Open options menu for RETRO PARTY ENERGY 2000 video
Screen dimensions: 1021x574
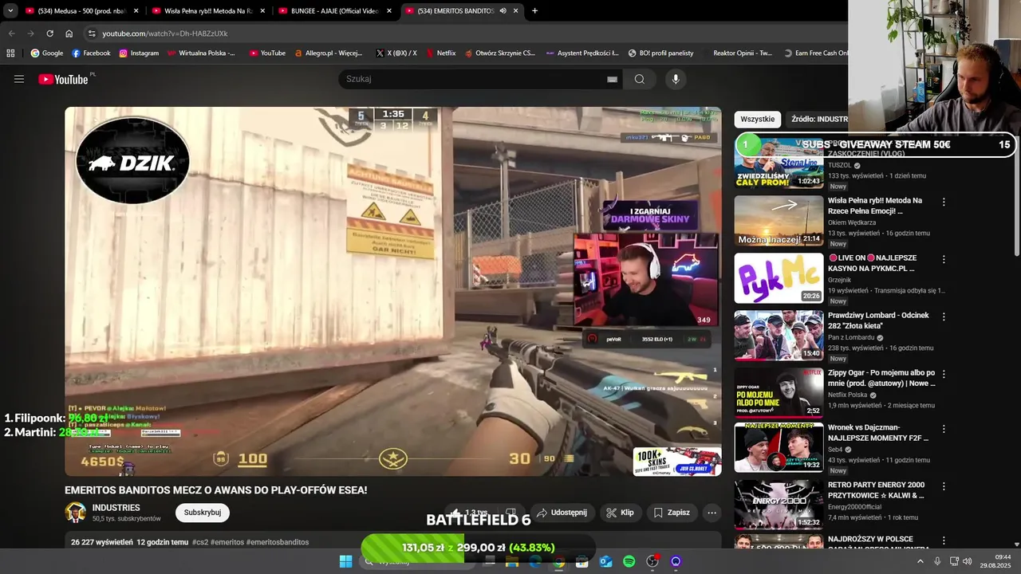click(x=944, y=486)
